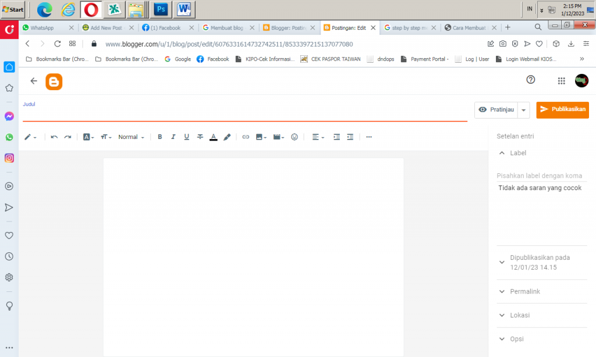Viewport: 596px width, 357px height.
Task: Click the undo arrow icon
Action: [x=54, y=137]
